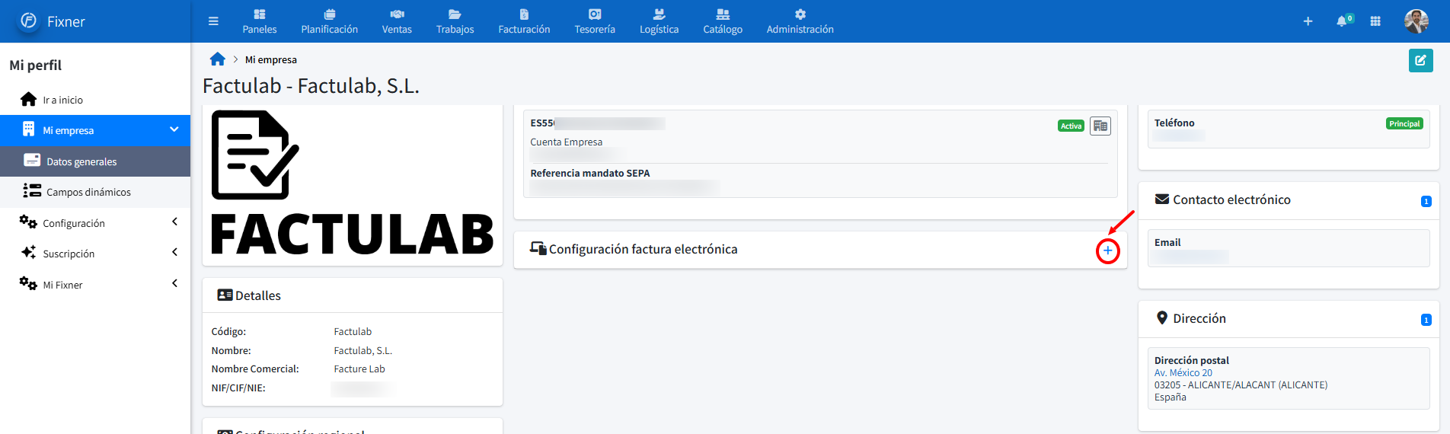Screen dimensions: 1450x434
Task: Open the apps grid icon
Action: 1375,21
